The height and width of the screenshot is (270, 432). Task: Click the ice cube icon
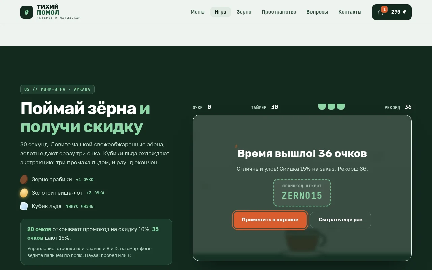click(24, 206)
